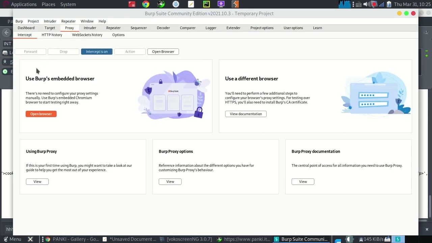Screen dimensions: 432x243
Task: Toggle the Intercept is on button
Action: (x=97, y=52)
